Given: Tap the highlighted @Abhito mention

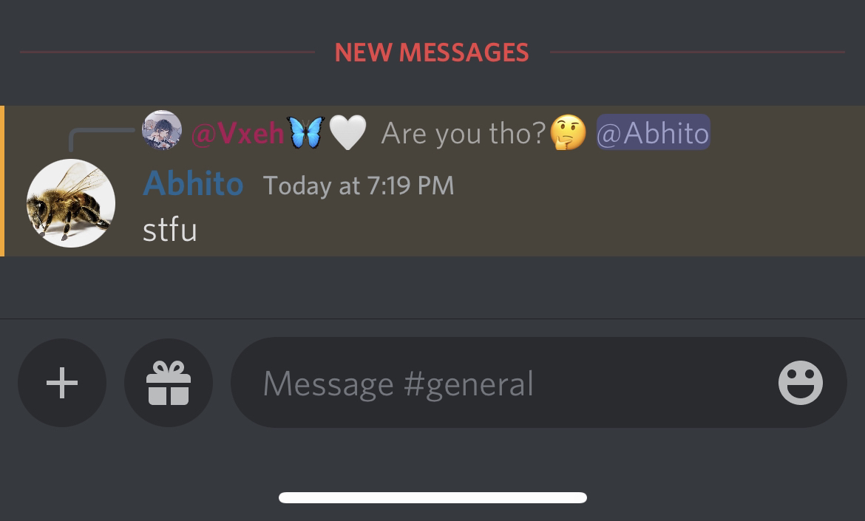Looking at the screenshot, I should (x=653, y=132).
